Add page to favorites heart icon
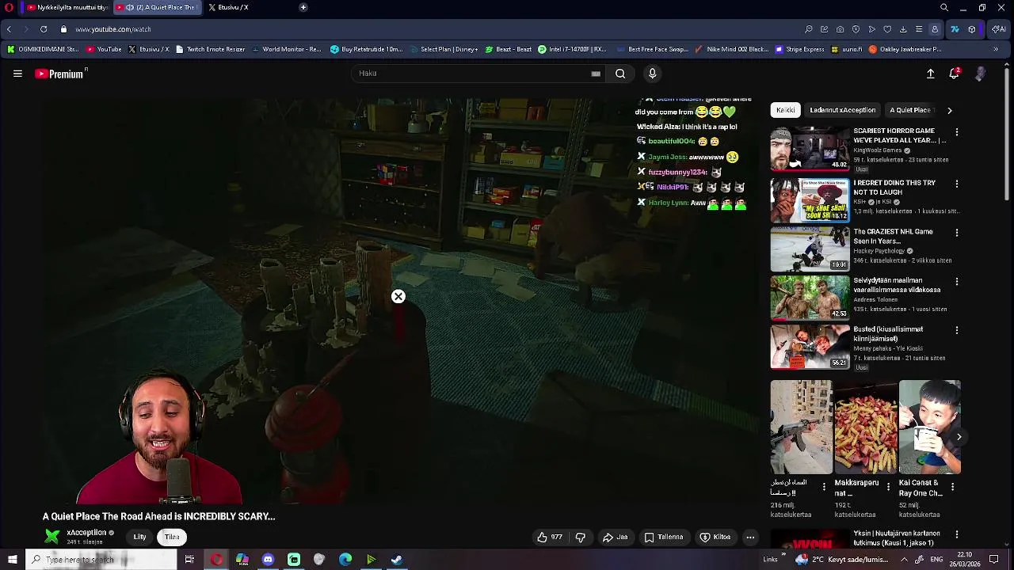1014x570 pixels. click(x=887, y=29)
